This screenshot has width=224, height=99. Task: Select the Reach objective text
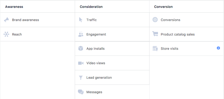coord(17,34)
